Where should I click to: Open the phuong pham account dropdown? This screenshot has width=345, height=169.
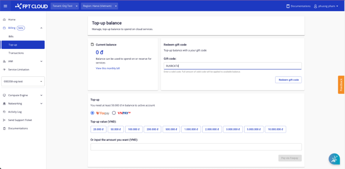click(x=326, y=6)
